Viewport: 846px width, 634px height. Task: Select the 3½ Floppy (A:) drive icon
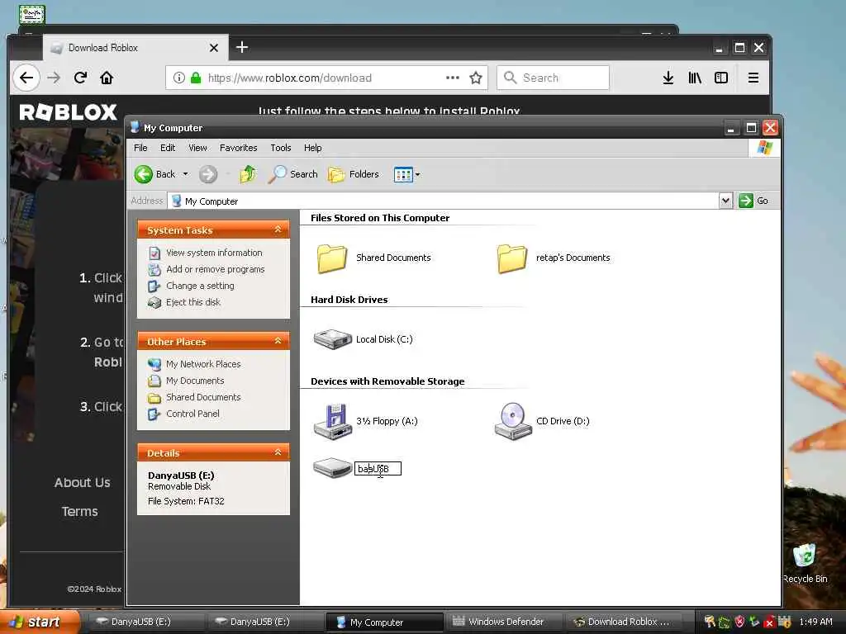click(x=332, y=421)
